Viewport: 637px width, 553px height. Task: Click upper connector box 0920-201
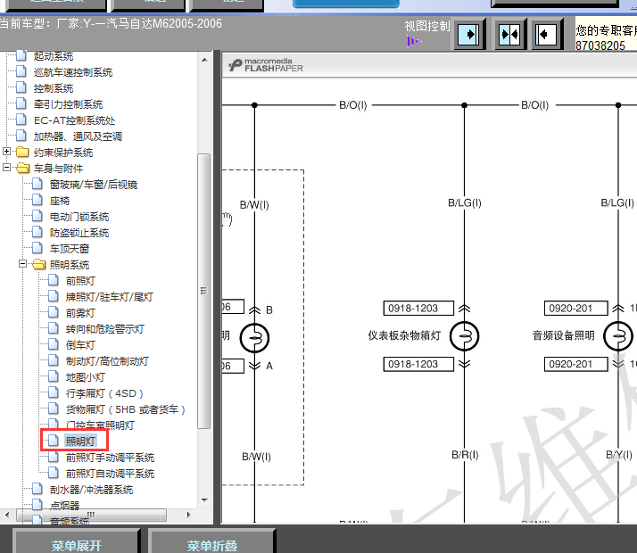click(576, 309)
